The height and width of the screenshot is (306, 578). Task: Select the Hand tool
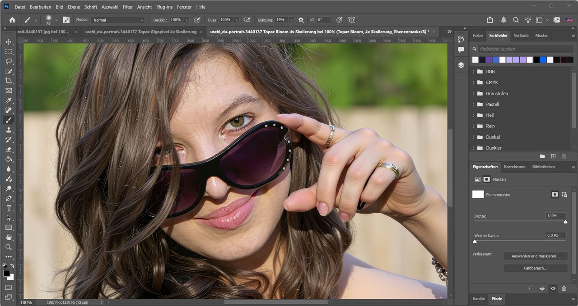(x=9, y=237)
